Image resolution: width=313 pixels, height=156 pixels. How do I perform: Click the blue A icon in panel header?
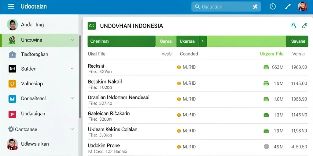point(293,26)
